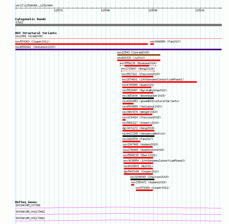Click the nsv4437285 (GenomeinaBottle) label
This screenshot has height=224, width=229.
(144, 134)
